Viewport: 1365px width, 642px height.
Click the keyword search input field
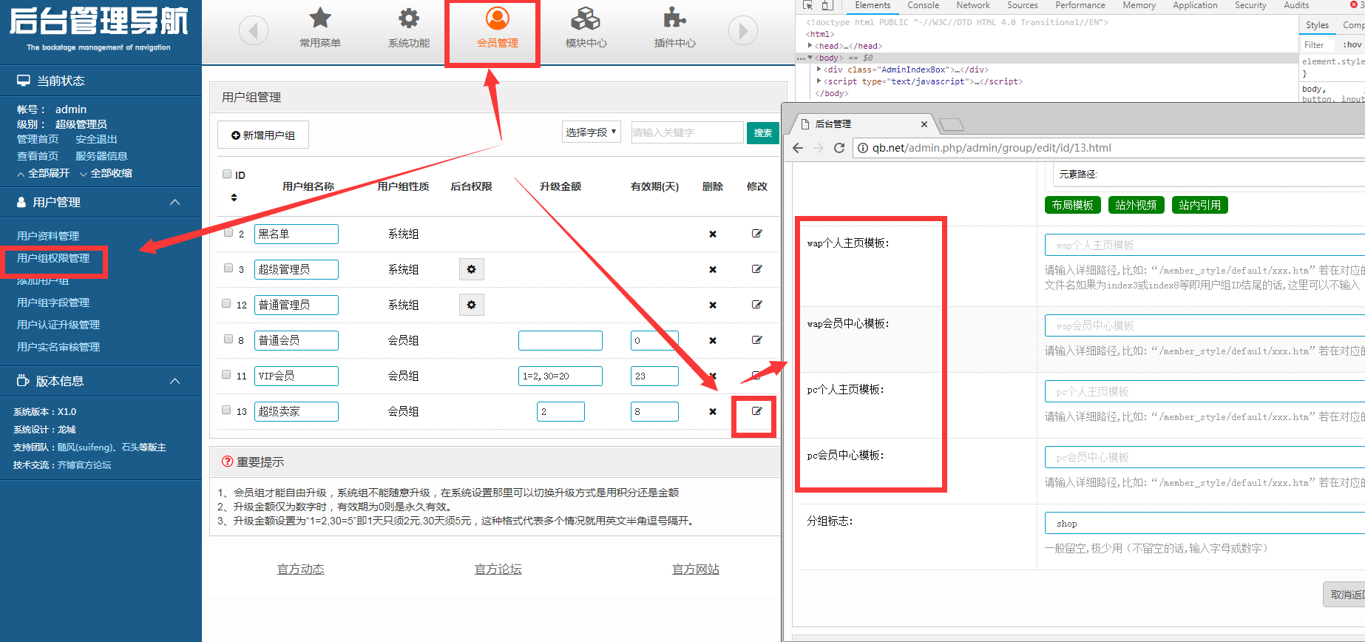(x=686, y=132)
